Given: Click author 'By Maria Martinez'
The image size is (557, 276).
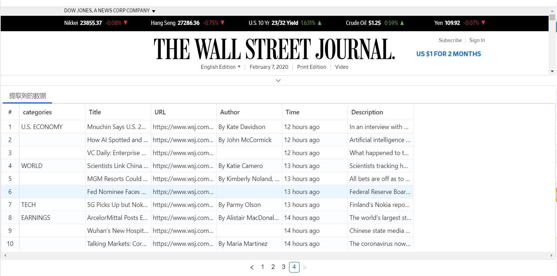Looking at the screenshot, I should (243, 244).
